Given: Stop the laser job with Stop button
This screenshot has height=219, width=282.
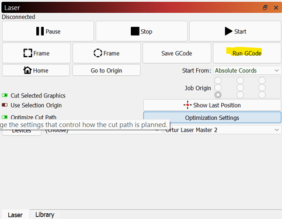Looking at the screenshot, I should (142, 31).
